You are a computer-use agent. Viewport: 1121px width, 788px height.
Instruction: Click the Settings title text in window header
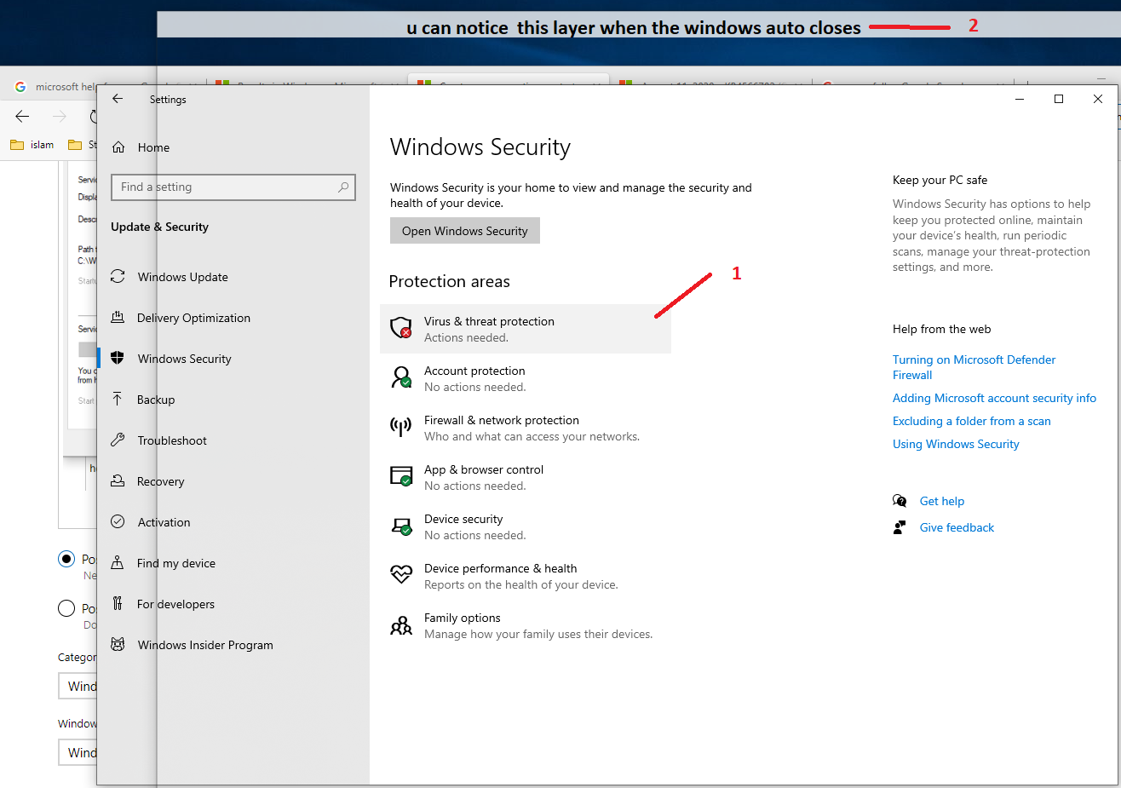point(168,100)
